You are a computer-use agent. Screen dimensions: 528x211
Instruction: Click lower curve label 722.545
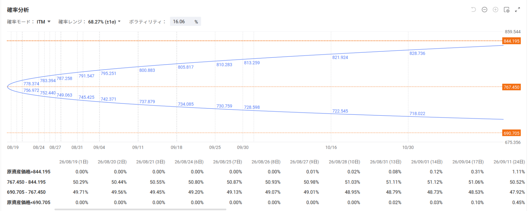[340, 111]
